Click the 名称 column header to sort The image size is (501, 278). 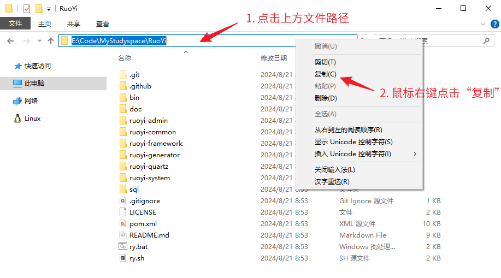pos(125,58)
